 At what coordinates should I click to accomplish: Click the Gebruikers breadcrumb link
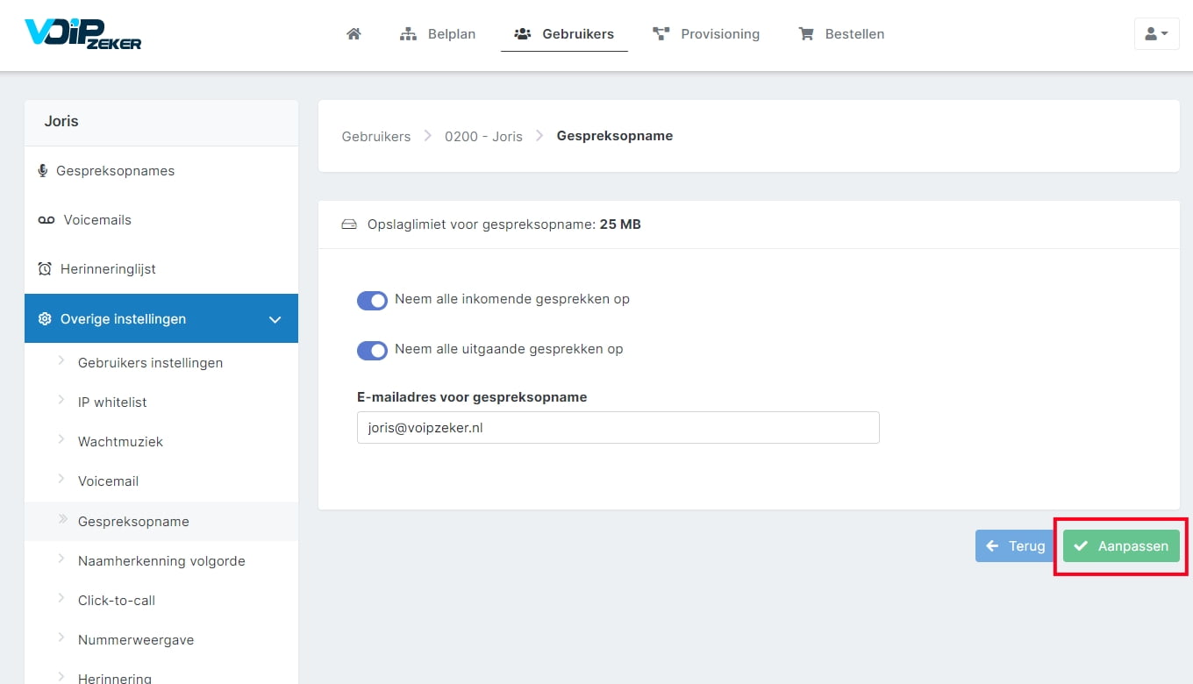click(x=376, y=136)
